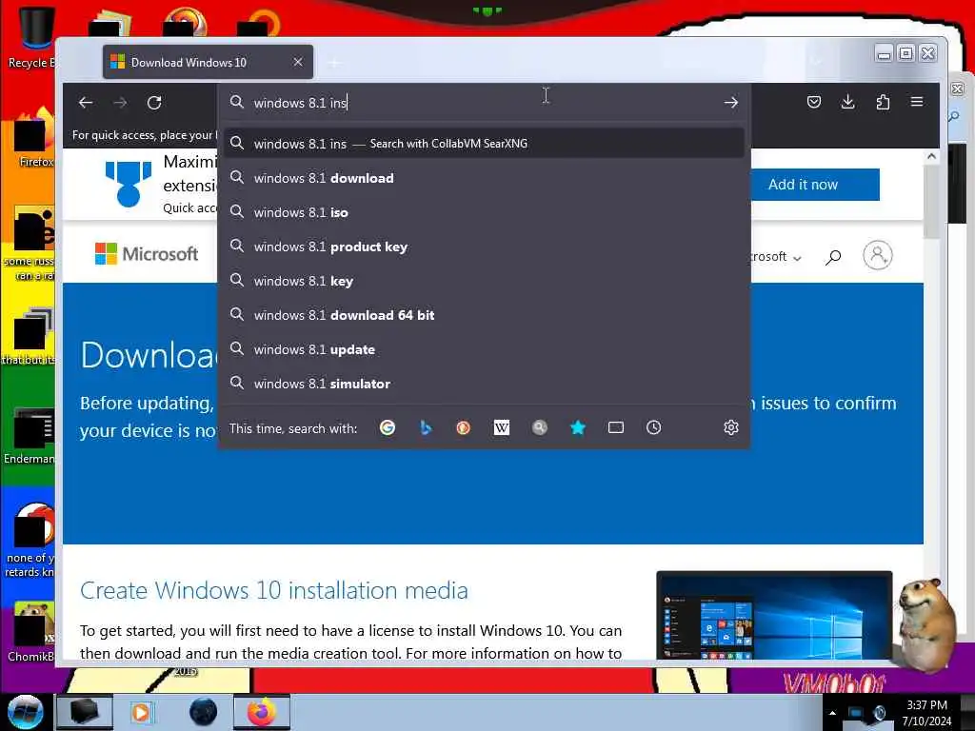Screen dimensions: 975x731
Task: Click the Windows 10 laptop thumbnail image
Action: pos(774,616)
